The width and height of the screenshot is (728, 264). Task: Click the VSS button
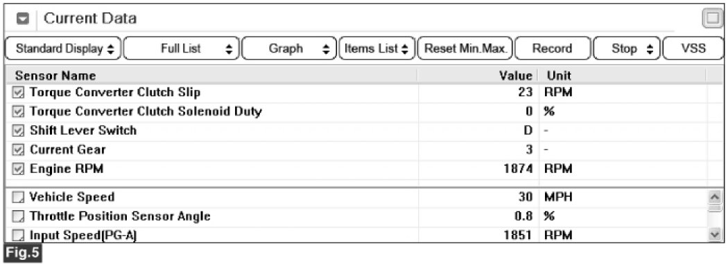pyautogui.click(x=693, y=48)
